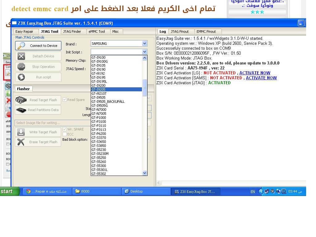Click ACTIVATE NOW link for LG
Viewport: 316px width, 237px height.
click(255, 73)
